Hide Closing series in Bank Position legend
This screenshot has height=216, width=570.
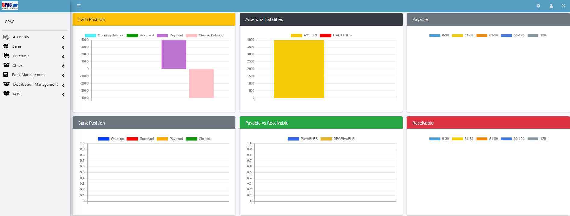[x=198, y=139]
